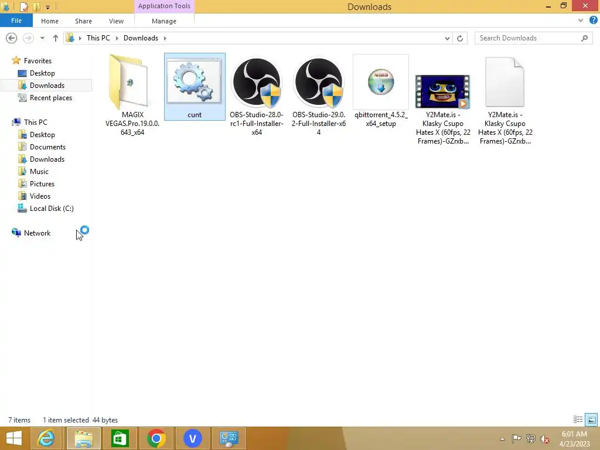Open Documents under This PC
Screen dimensions: 600x450
(47, 147)
